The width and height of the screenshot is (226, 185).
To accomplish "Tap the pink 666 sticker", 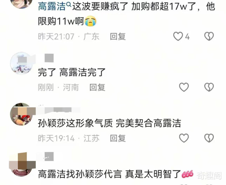I will (187, 174).
